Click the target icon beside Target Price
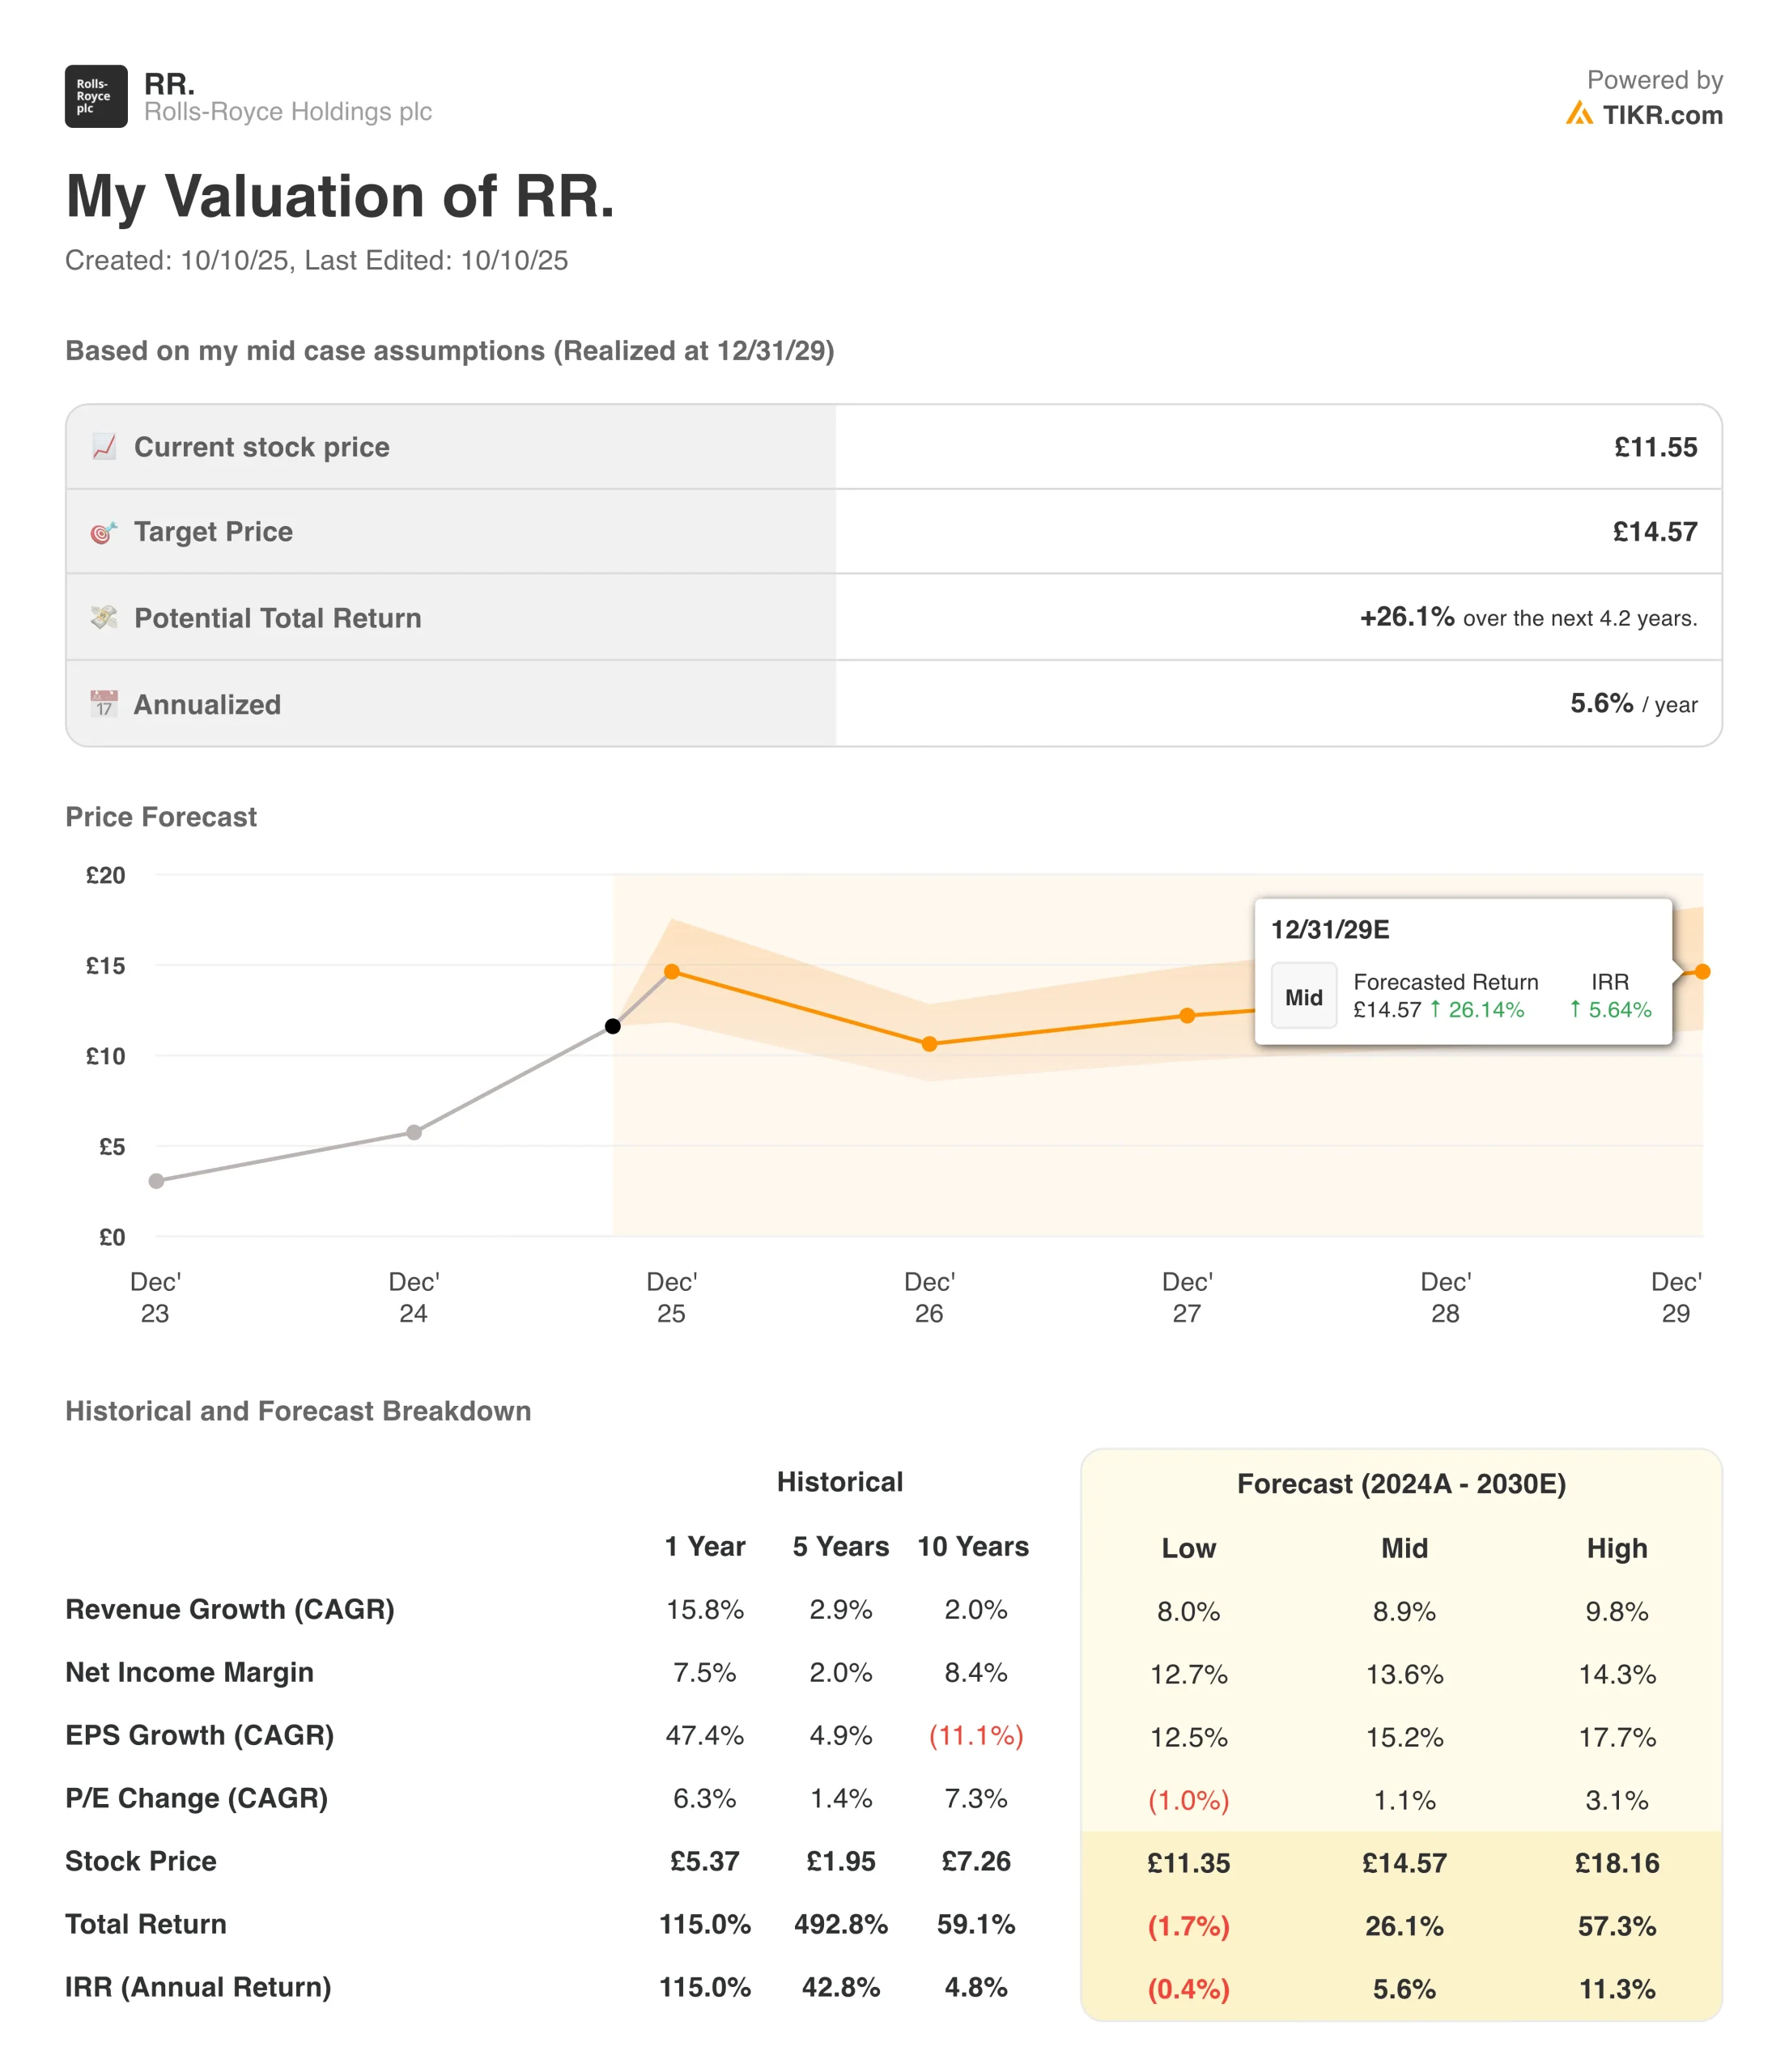 pos(104,532)
